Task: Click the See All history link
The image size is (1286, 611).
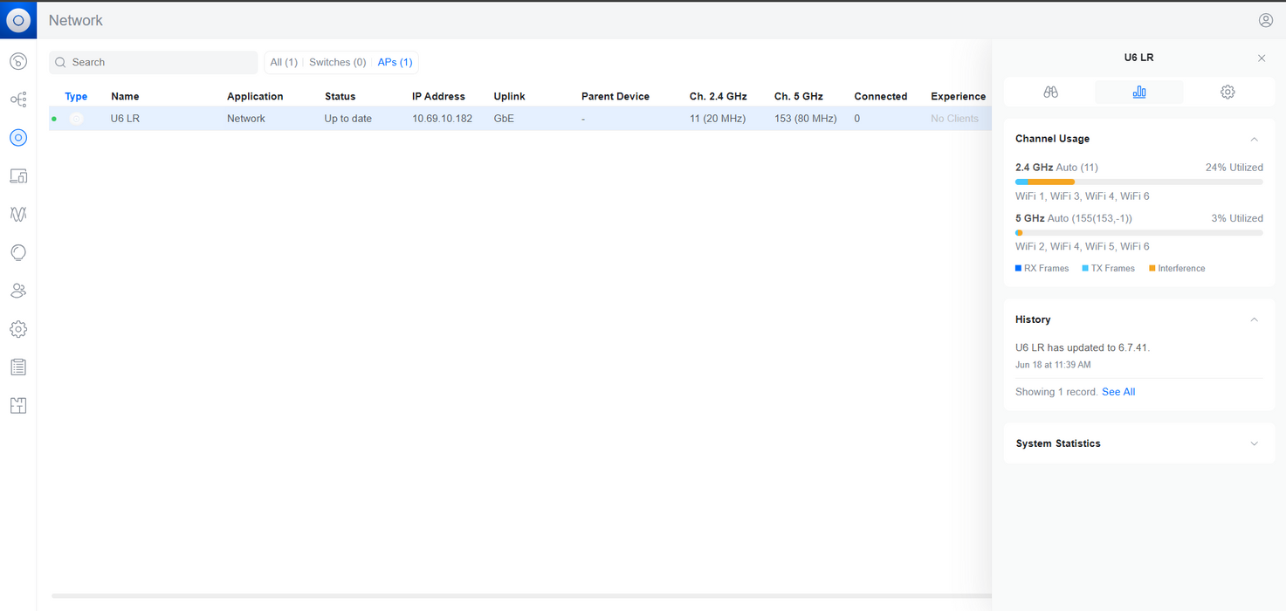Action: click(x=1118, y=392)
